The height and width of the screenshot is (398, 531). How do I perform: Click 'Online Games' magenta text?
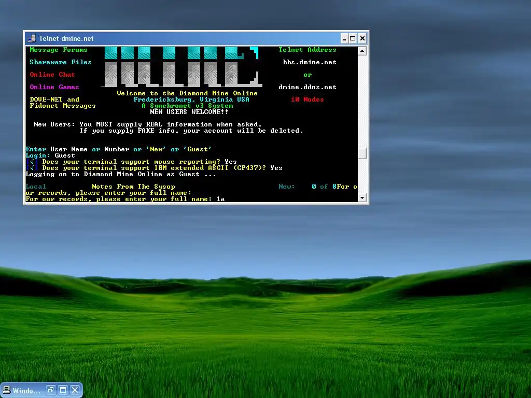[54, 87]
